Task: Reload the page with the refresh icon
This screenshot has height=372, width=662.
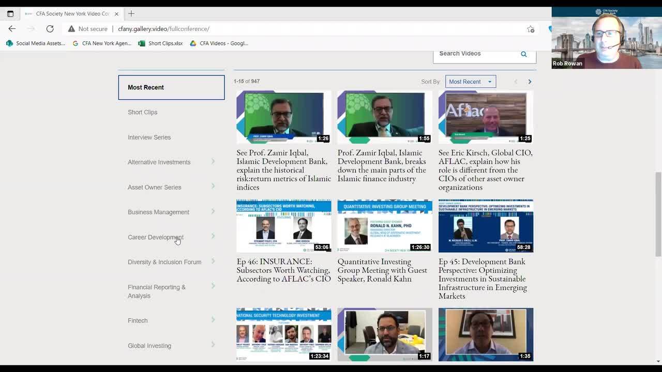Action: pos(50,29)
